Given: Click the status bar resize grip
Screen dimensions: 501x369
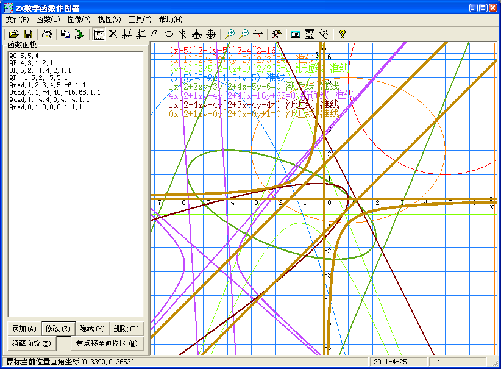Looking at the screenshot, I should point(495,363).
